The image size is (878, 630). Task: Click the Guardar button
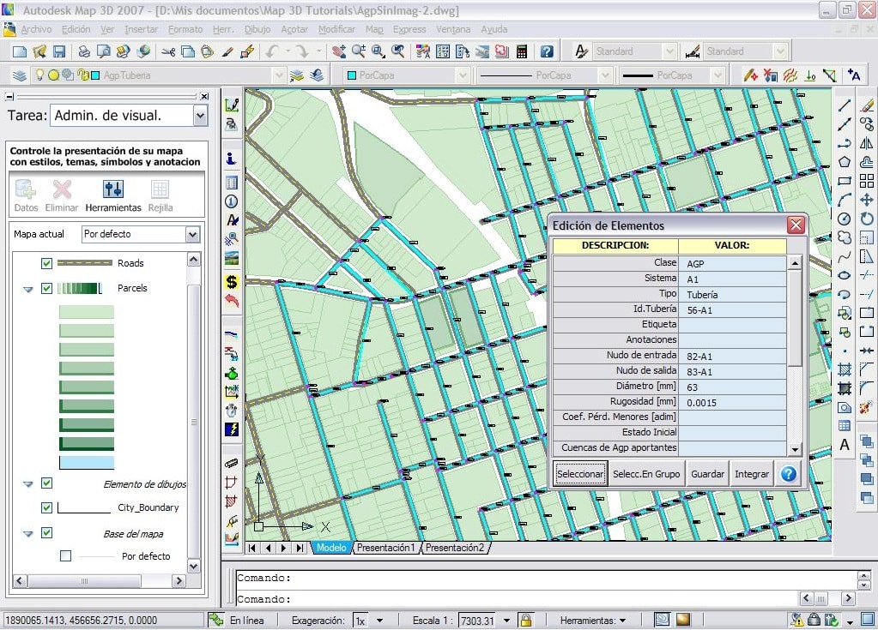pos(707,474)
